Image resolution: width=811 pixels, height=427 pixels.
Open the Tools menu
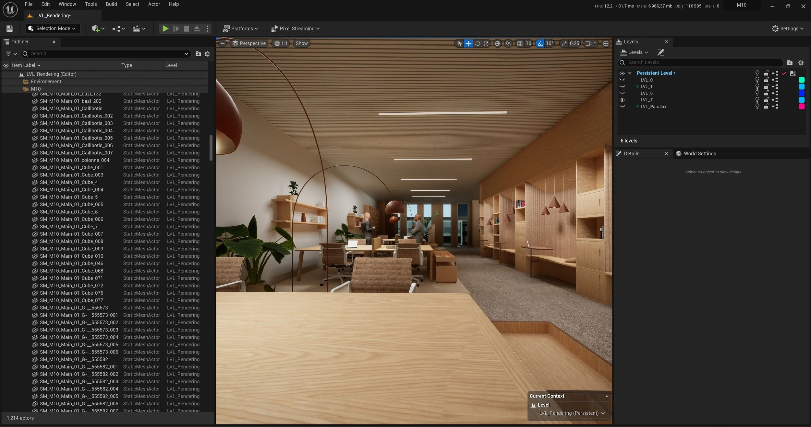[91, 4]
